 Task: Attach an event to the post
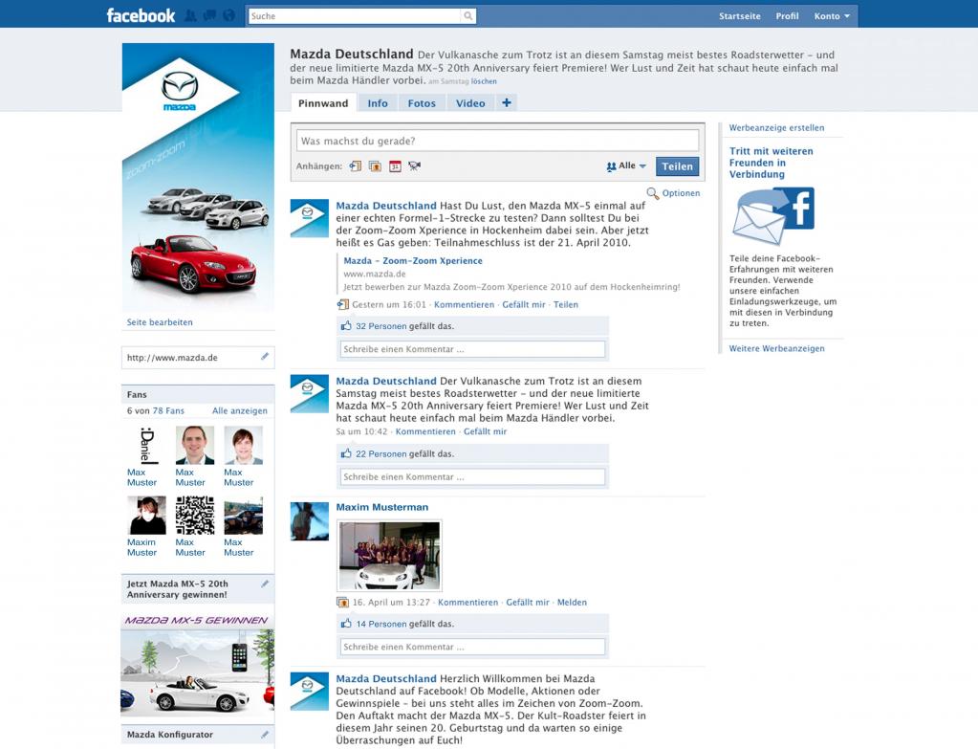point(395,166)
